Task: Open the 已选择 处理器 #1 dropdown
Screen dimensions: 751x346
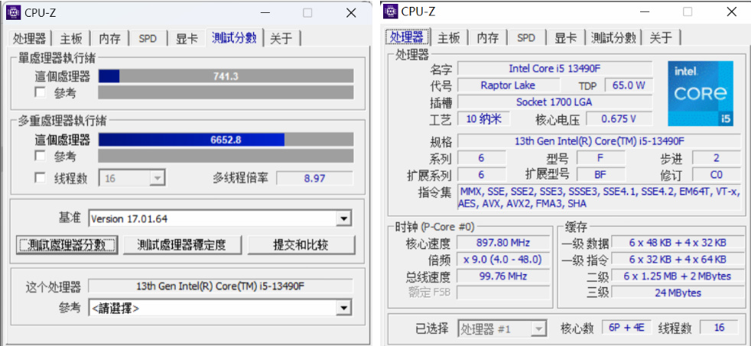Action: point(502,328)
